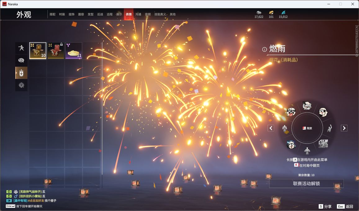Click chat message from 无敌帅气战林子

coord(32,191)
